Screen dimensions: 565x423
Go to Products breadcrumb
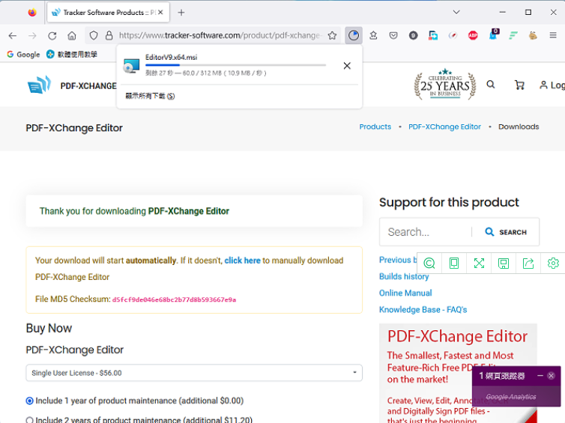click(375, 127)
